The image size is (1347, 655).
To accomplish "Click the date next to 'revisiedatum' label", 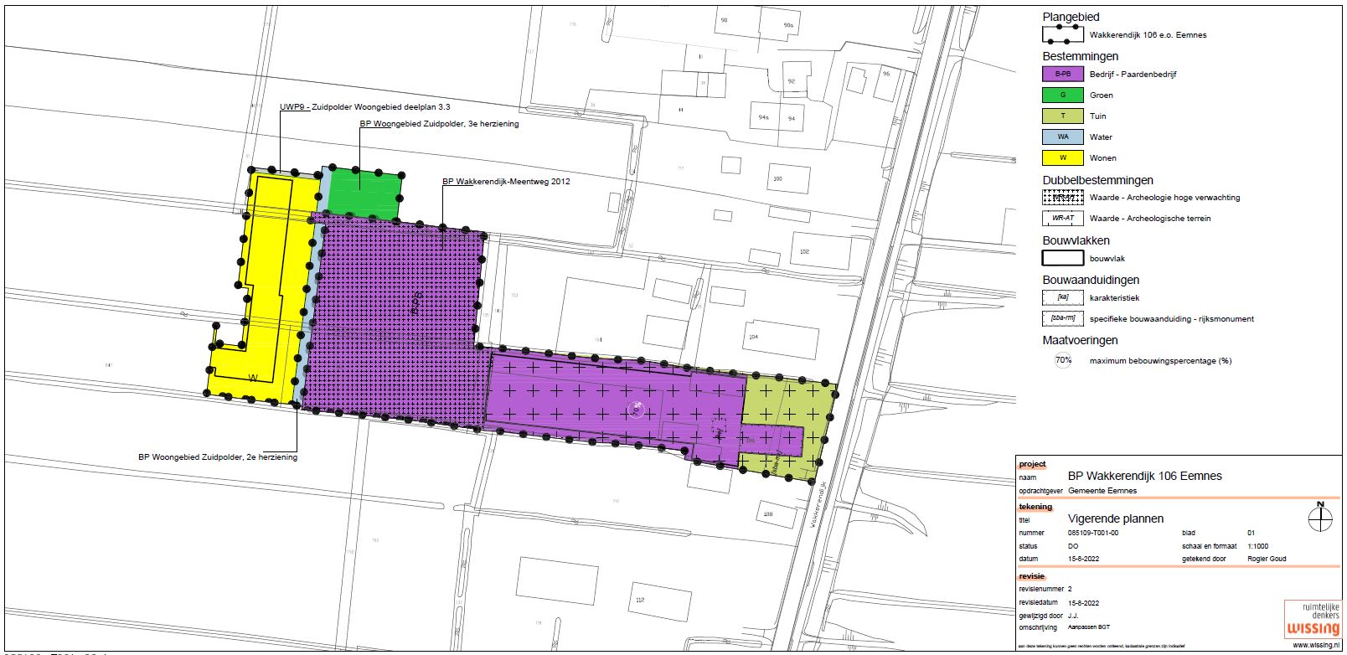I will click(x=1083, y=602).
